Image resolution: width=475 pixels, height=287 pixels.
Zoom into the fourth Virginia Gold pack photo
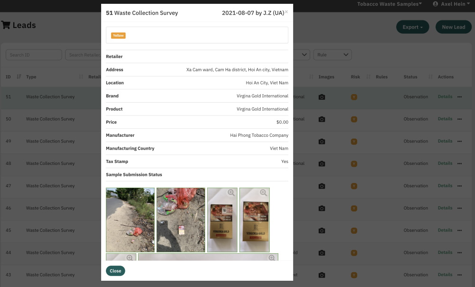263,192
